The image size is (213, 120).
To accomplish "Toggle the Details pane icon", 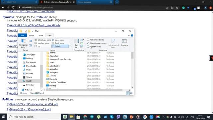I will (x=30, y=45).
